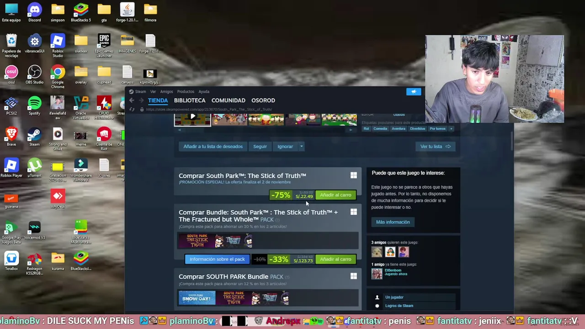The image size is (585, 329).
Task: Click the Más información button
Action: point(393,222)
